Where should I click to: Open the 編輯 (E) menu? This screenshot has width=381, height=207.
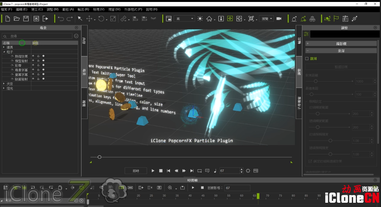coord(22,9)
